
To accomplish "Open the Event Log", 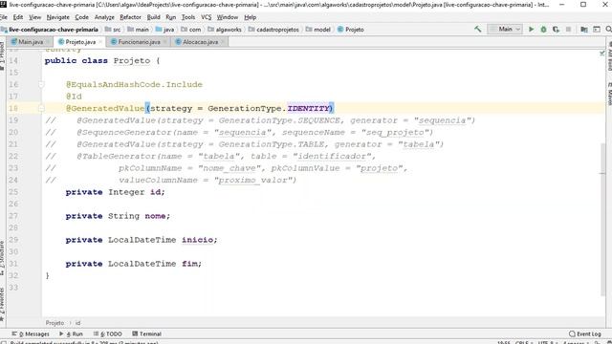I will pos(585,333).
